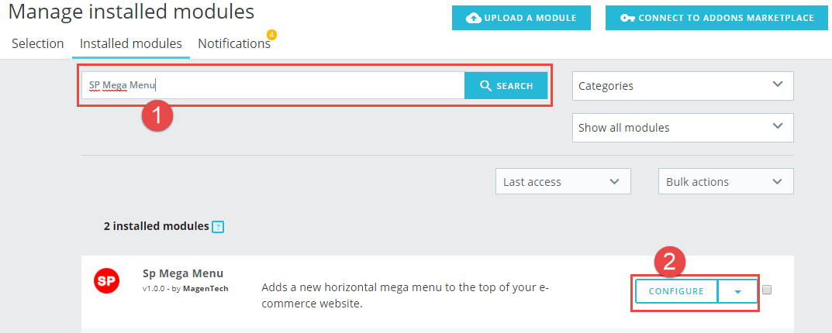
Task: Expand the arrow next to Configure
Action: click(x=737, y=292)
